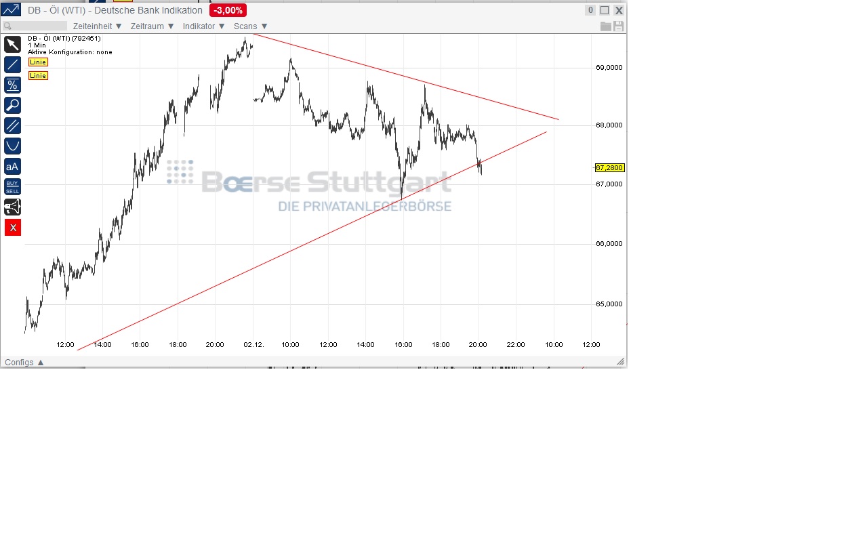854x534 pixels.
Task: Save the chart configuration with the disk icon
Action: [x=618, y=26]
